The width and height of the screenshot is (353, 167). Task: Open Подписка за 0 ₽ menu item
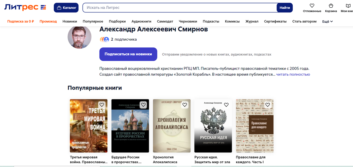pos(21,22)
